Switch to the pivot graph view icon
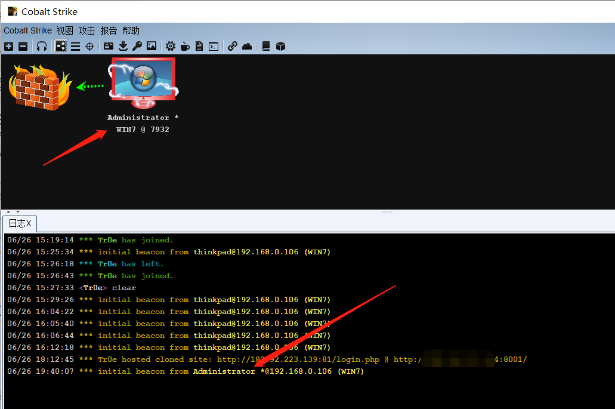The width and height of the screenshot is (615, 409). click(61, 47)
